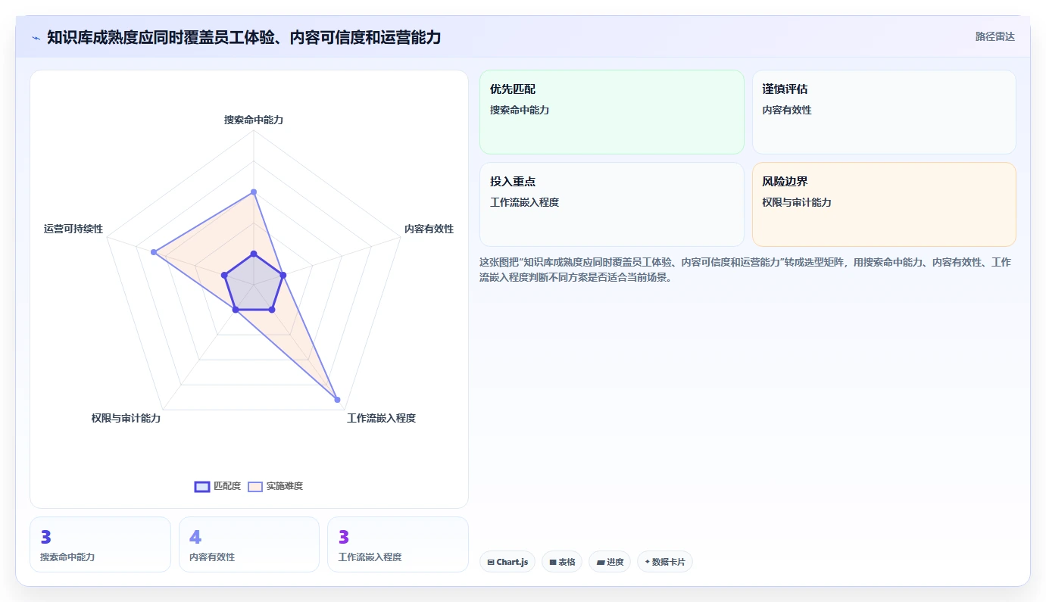The height and width of the screenshot is (602, 1046).
Task: Select the 数据卡片 tag chip
Action: pyautogui.click(x=665, y=562)
